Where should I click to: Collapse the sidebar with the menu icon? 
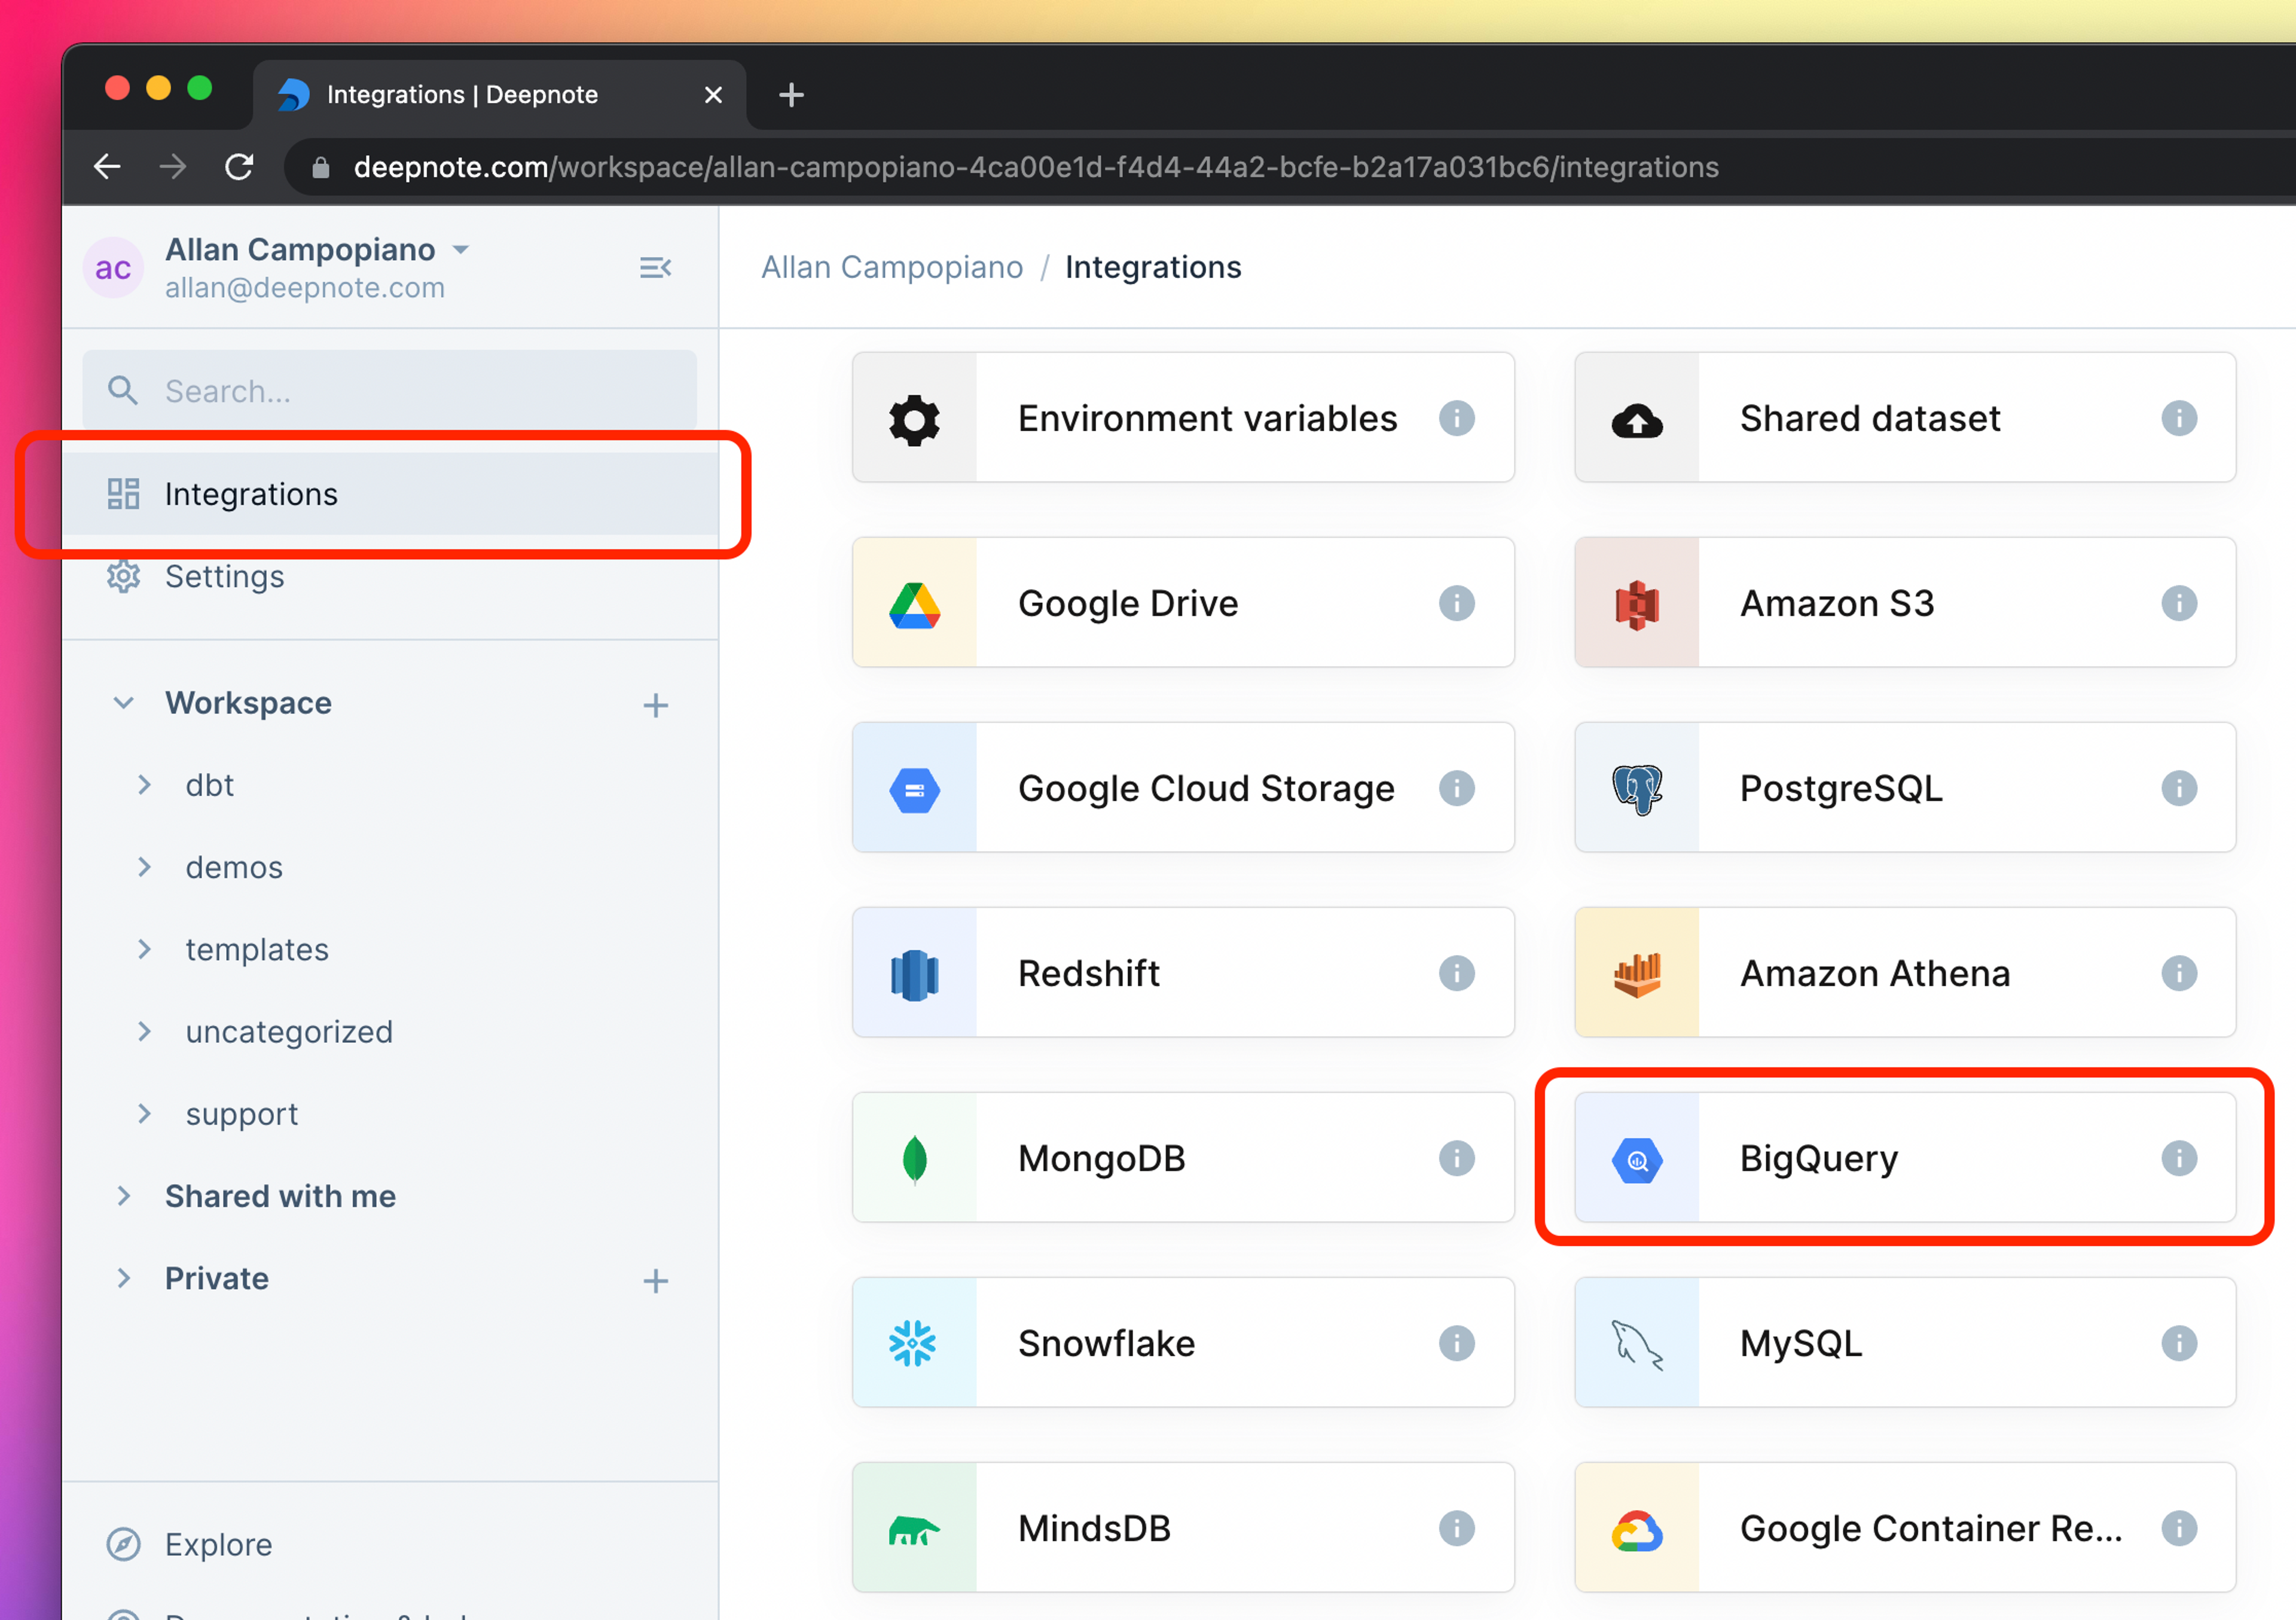655,268
